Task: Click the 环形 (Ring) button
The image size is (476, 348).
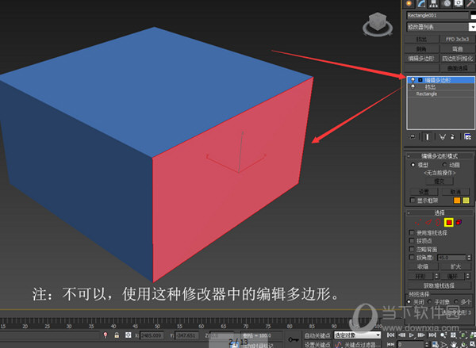Action: pos(420,276)
